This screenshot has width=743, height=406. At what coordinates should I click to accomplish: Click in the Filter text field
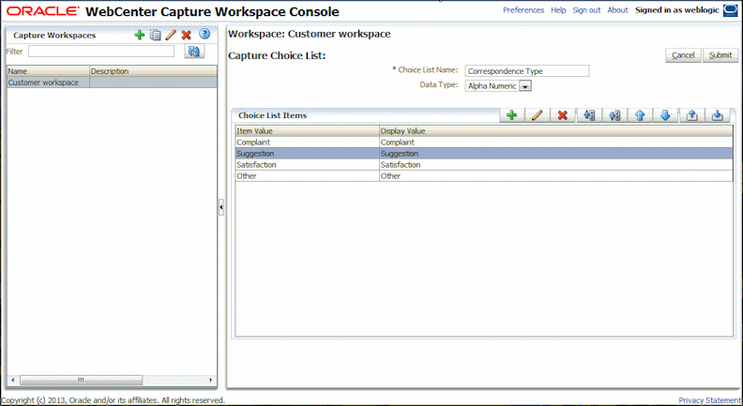coord(101,52)
